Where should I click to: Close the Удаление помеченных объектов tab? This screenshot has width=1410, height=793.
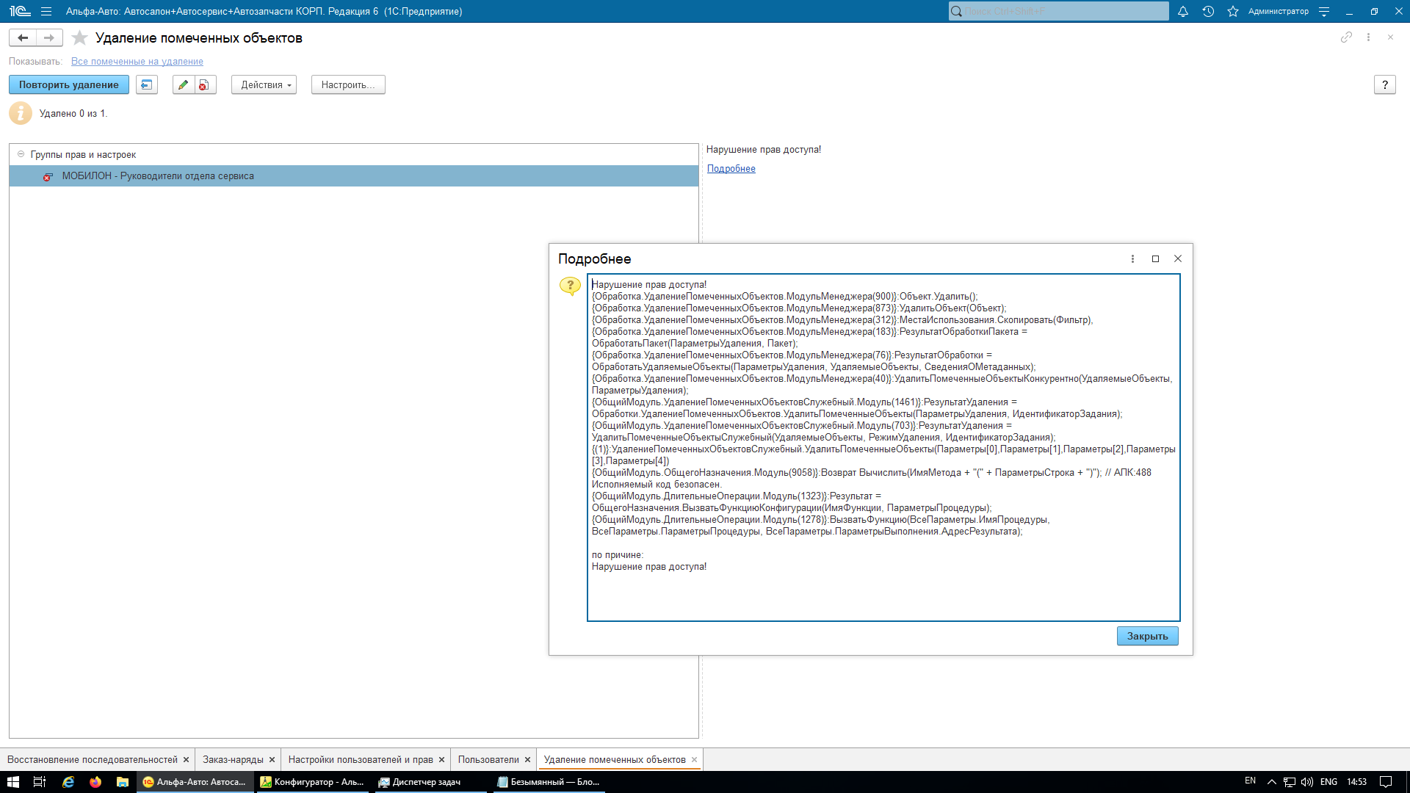(694, 760)
